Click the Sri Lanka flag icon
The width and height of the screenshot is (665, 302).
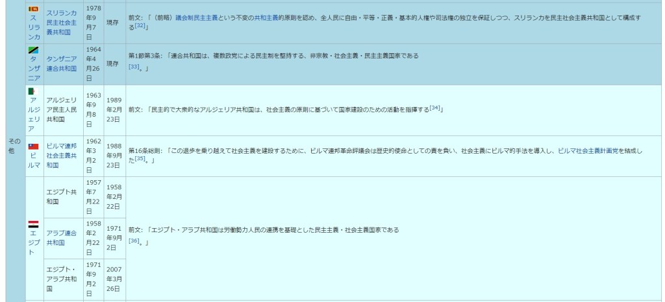click(x=34, y=8)
